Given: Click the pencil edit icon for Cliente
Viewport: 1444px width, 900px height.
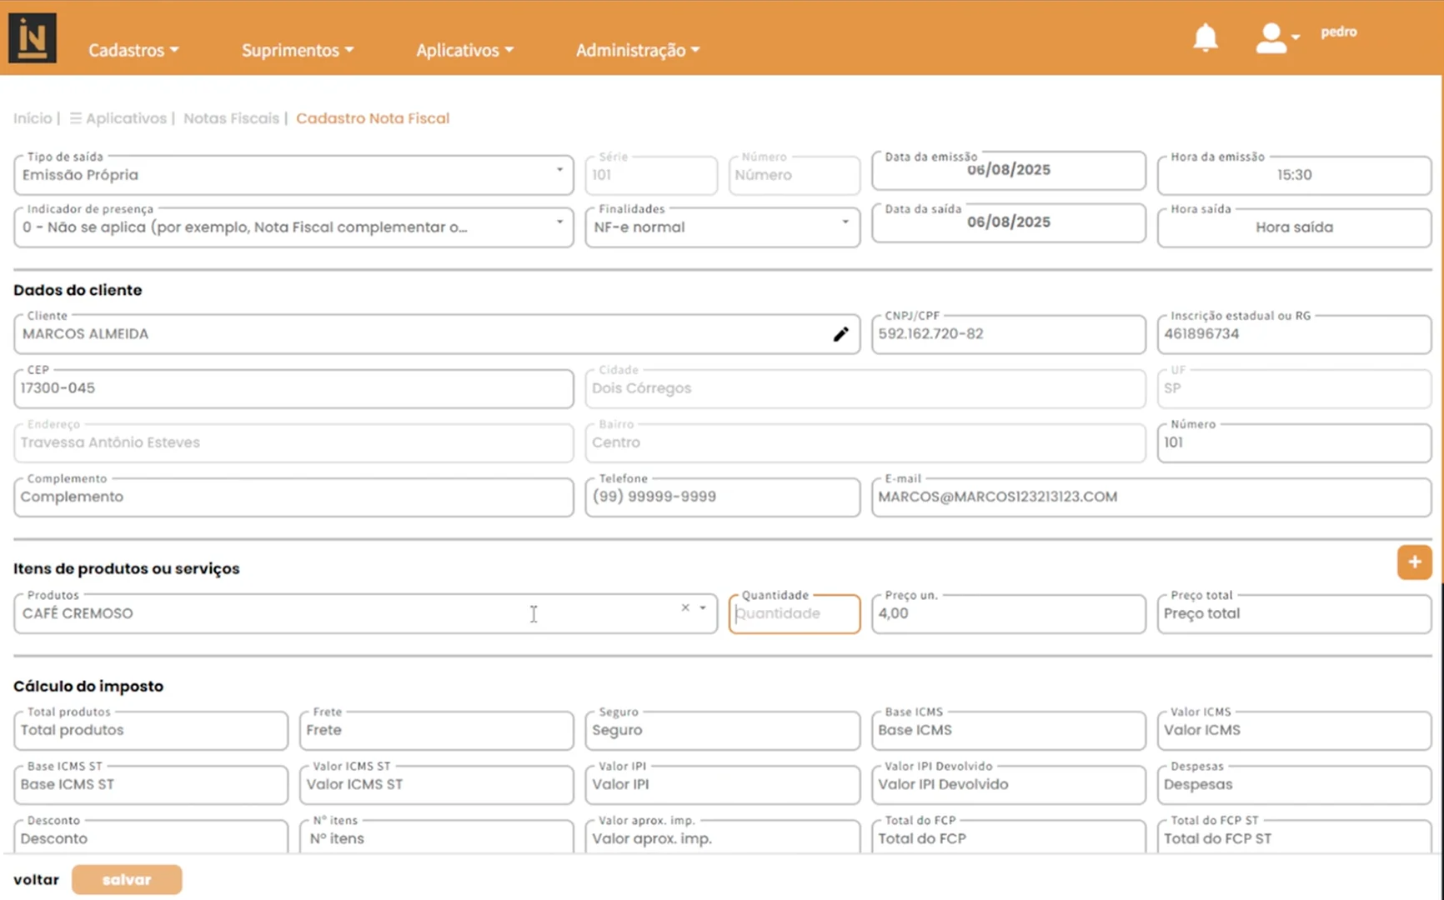Looking at the screenshot, I should pyautogui.click(x=840, y=334).
